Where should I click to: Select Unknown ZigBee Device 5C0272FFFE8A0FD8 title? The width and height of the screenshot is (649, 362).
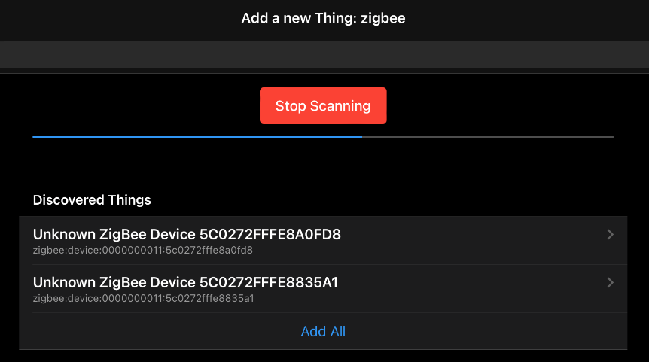(x=187, y=235)
